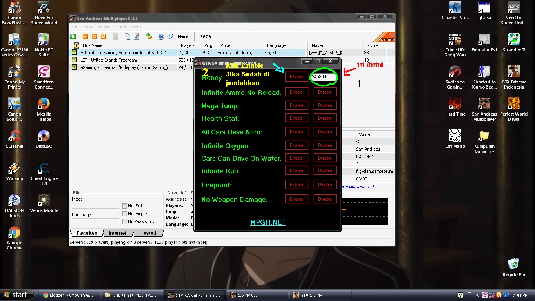Screen dimensions: 535x301
Task: Tick the No Password filter checkbox
Action: click(125, 221)
